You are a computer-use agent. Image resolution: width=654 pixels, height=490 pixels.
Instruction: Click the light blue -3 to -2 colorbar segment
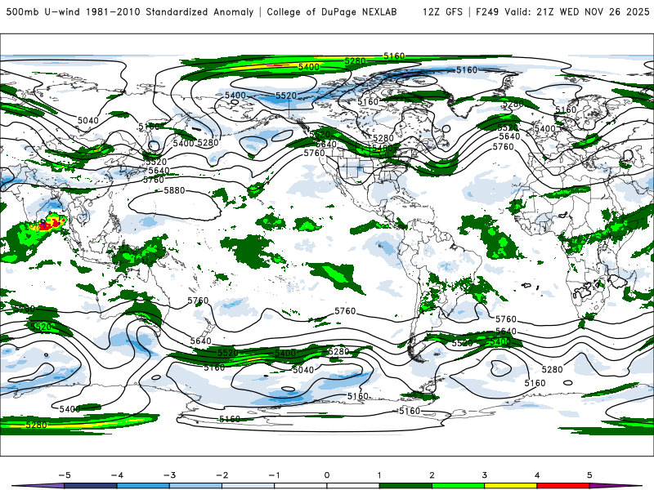click(195, 486)
